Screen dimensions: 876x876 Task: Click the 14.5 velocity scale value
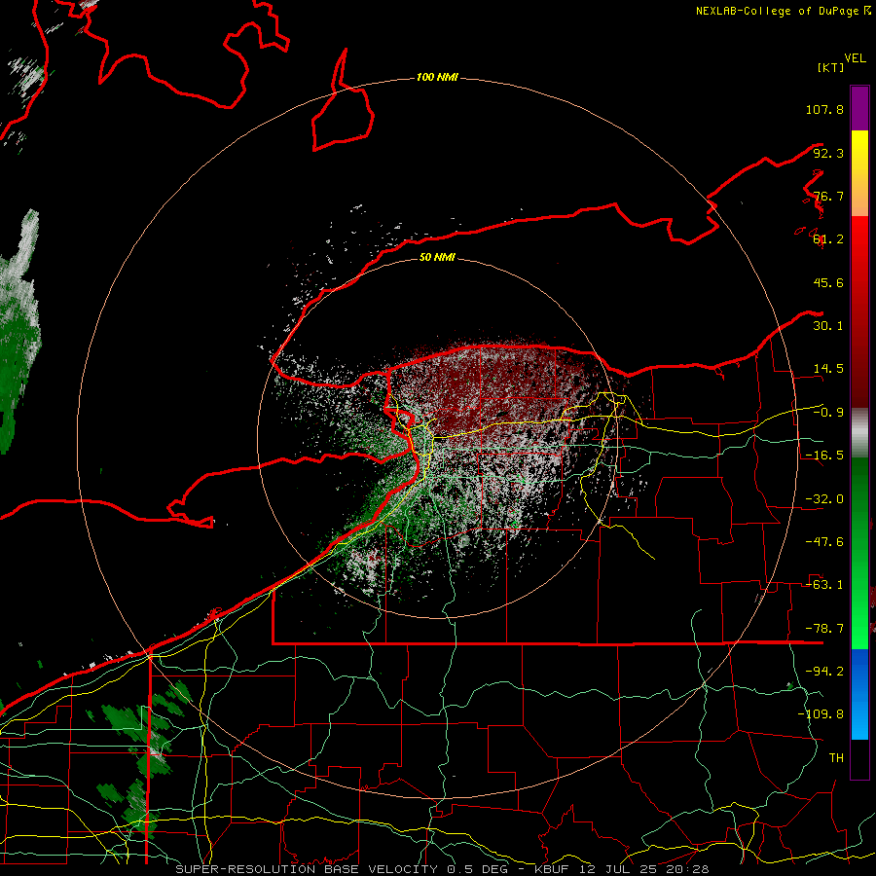(828, 369)
